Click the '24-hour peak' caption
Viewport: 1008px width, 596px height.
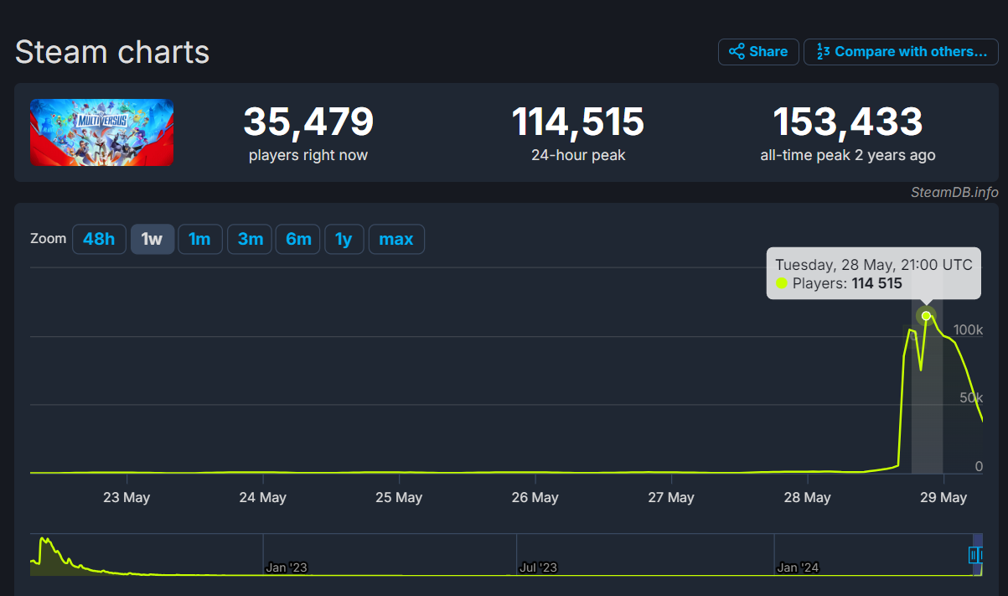coord(578,155)
